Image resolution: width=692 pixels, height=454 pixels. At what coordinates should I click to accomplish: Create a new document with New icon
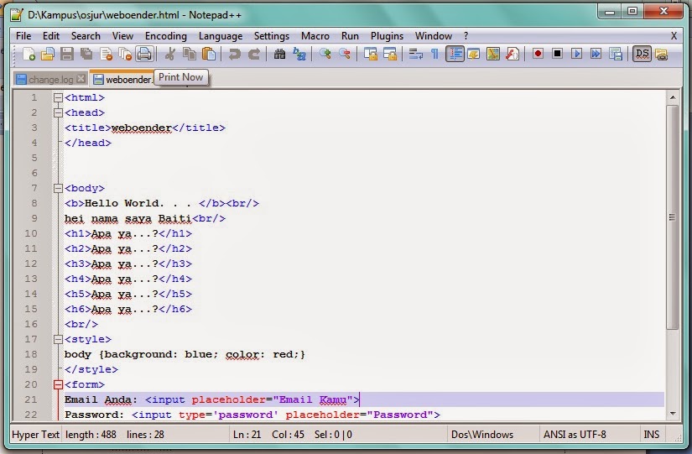[x=29, y=55]
